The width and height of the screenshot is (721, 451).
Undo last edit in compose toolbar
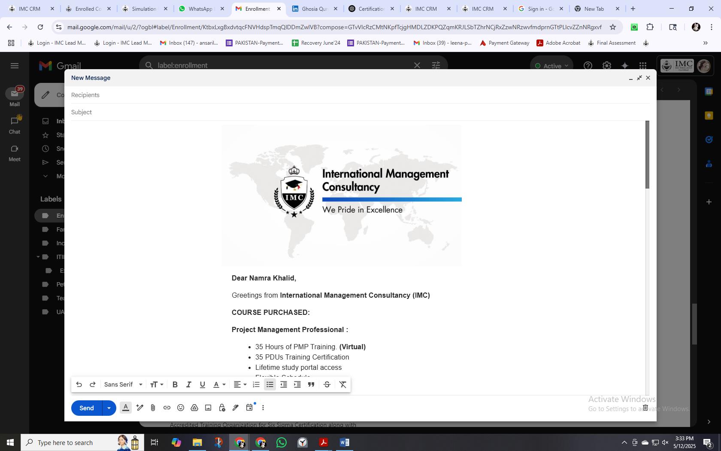click(79, 384)
